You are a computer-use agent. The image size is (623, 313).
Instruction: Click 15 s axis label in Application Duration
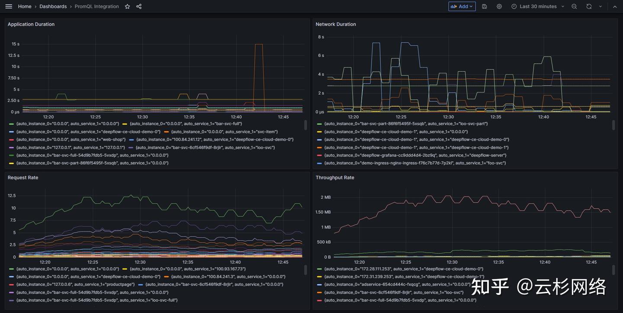tap(16, 44)
